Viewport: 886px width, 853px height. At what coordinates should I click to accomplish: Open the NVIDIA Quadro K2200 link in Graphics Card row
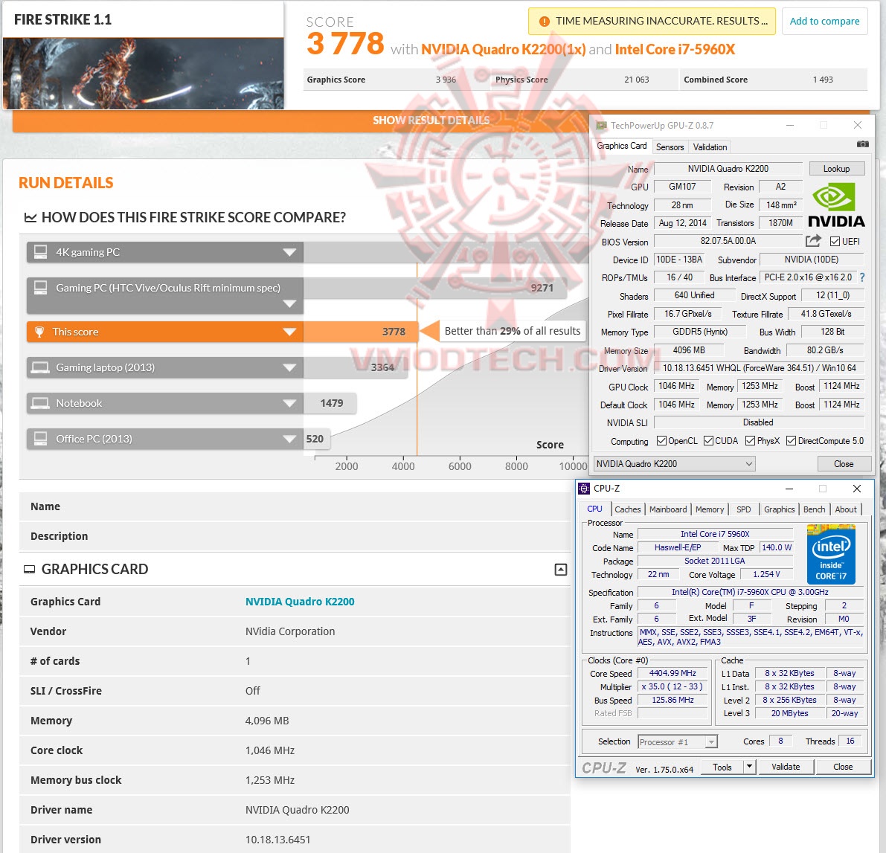(x=300, y=602)
